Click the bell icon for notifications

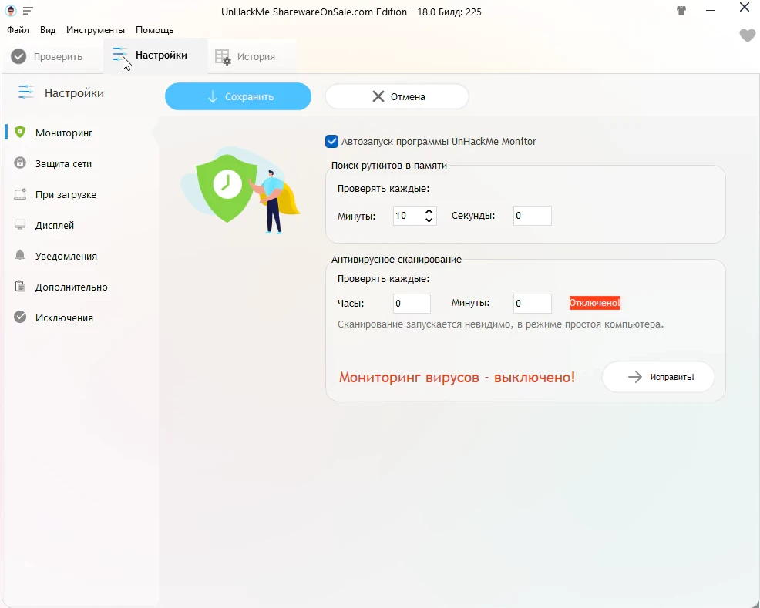point(20,256)
